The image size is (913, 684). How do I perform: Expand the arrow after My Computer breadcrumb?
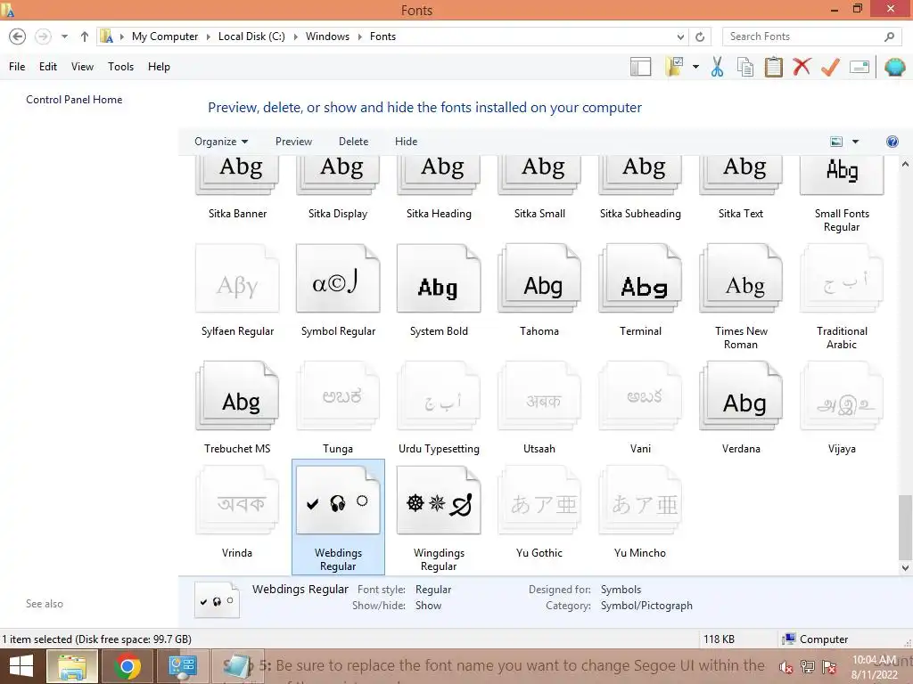point(208,37)
